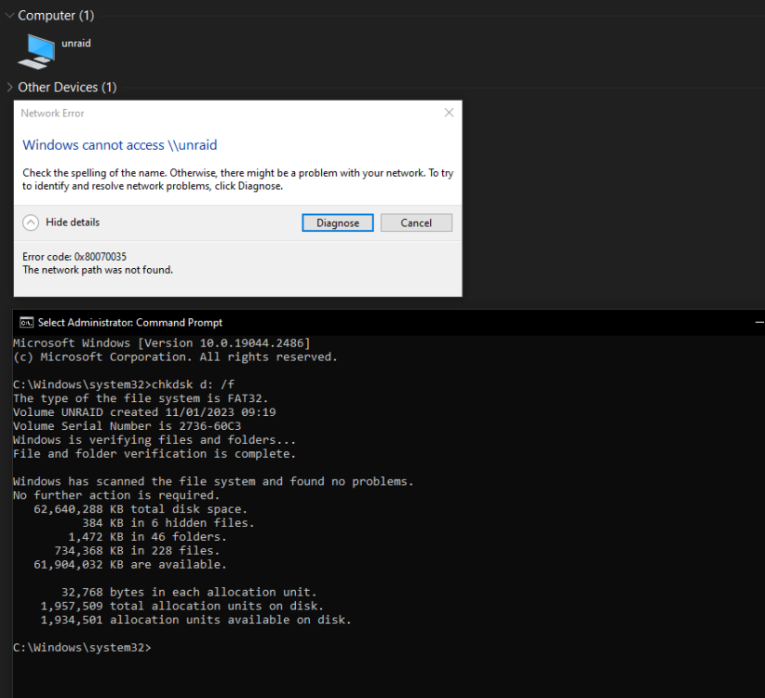765x698 pixels.
Task: Click the 'Windows cannot access \\unraid' heading
Action: (119, 145)
